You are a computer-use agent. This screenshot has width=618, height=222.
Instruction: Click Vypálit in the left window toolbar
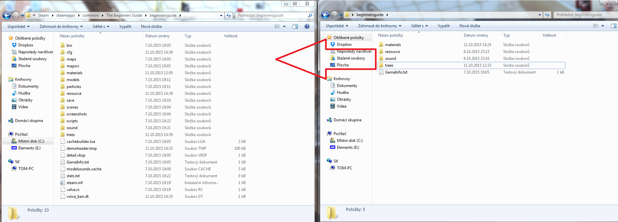coord(125,26)
